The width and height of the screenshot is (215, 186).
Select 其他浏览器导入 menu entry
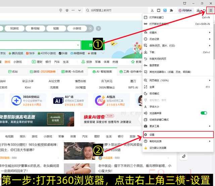point(178,72)
